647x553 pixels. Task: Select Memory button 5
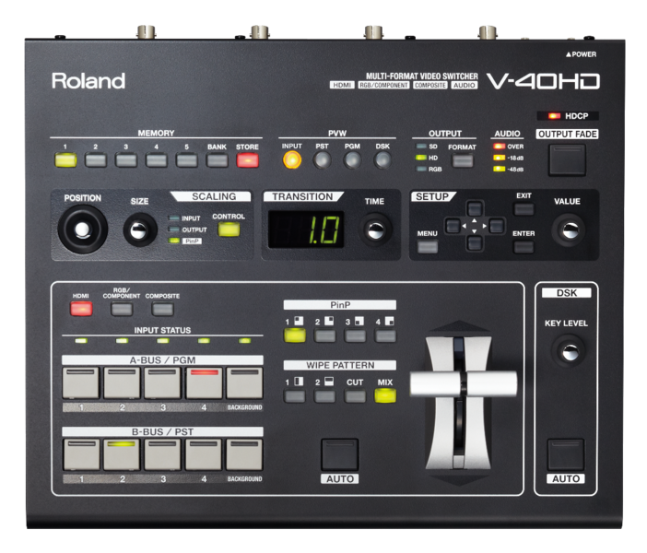(x=187, y=159)
